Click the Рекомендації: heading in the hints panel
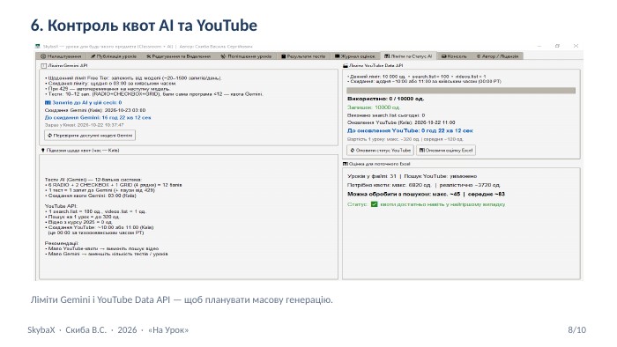This screenshot has width=617, height=347. 62,243
